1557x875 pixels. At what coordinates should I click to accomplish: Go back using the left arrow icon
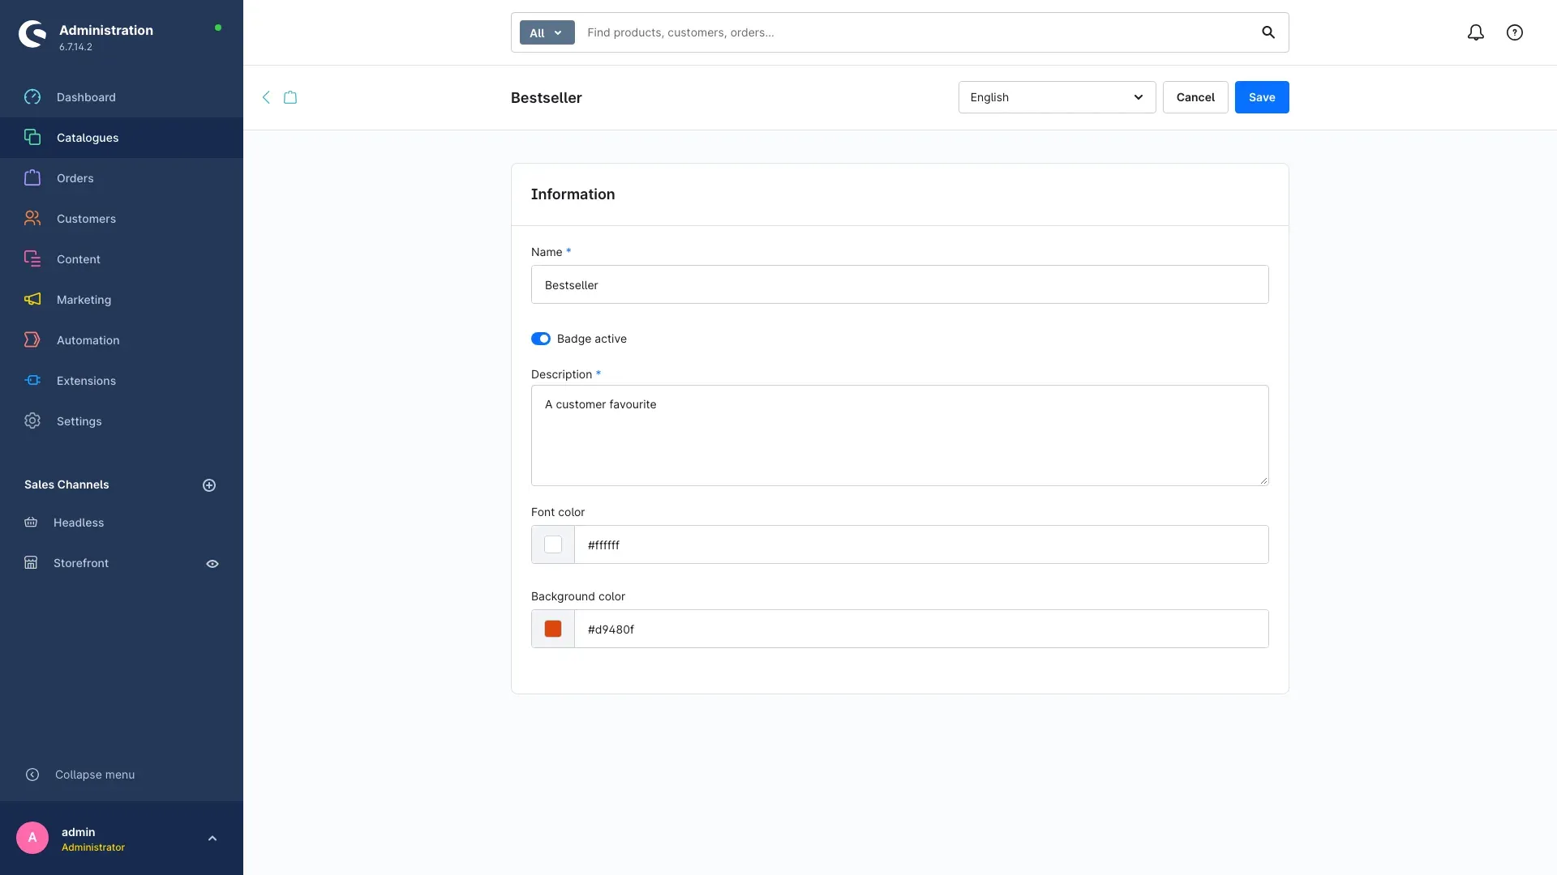click(x=266, y=97)
